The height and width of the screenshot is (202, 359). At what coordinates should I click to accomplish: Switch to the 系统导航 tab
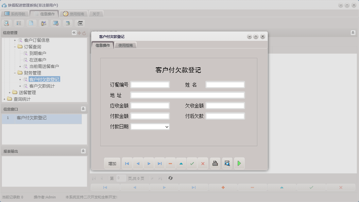[x=16, y=13]
